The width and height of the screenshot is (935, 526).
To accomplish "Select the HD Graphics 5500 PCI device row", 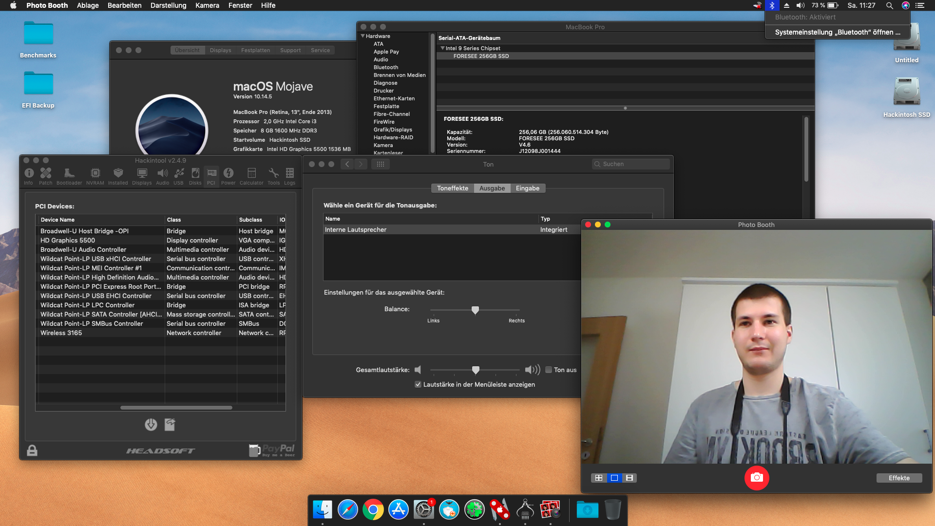I will (161, 240).
